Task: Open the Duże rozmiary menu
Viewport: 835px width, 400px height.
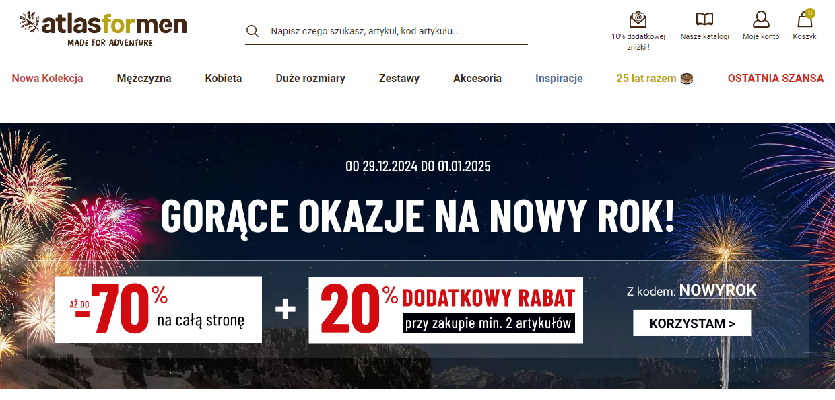Action: pyautogui.click(x=310, y=78)
